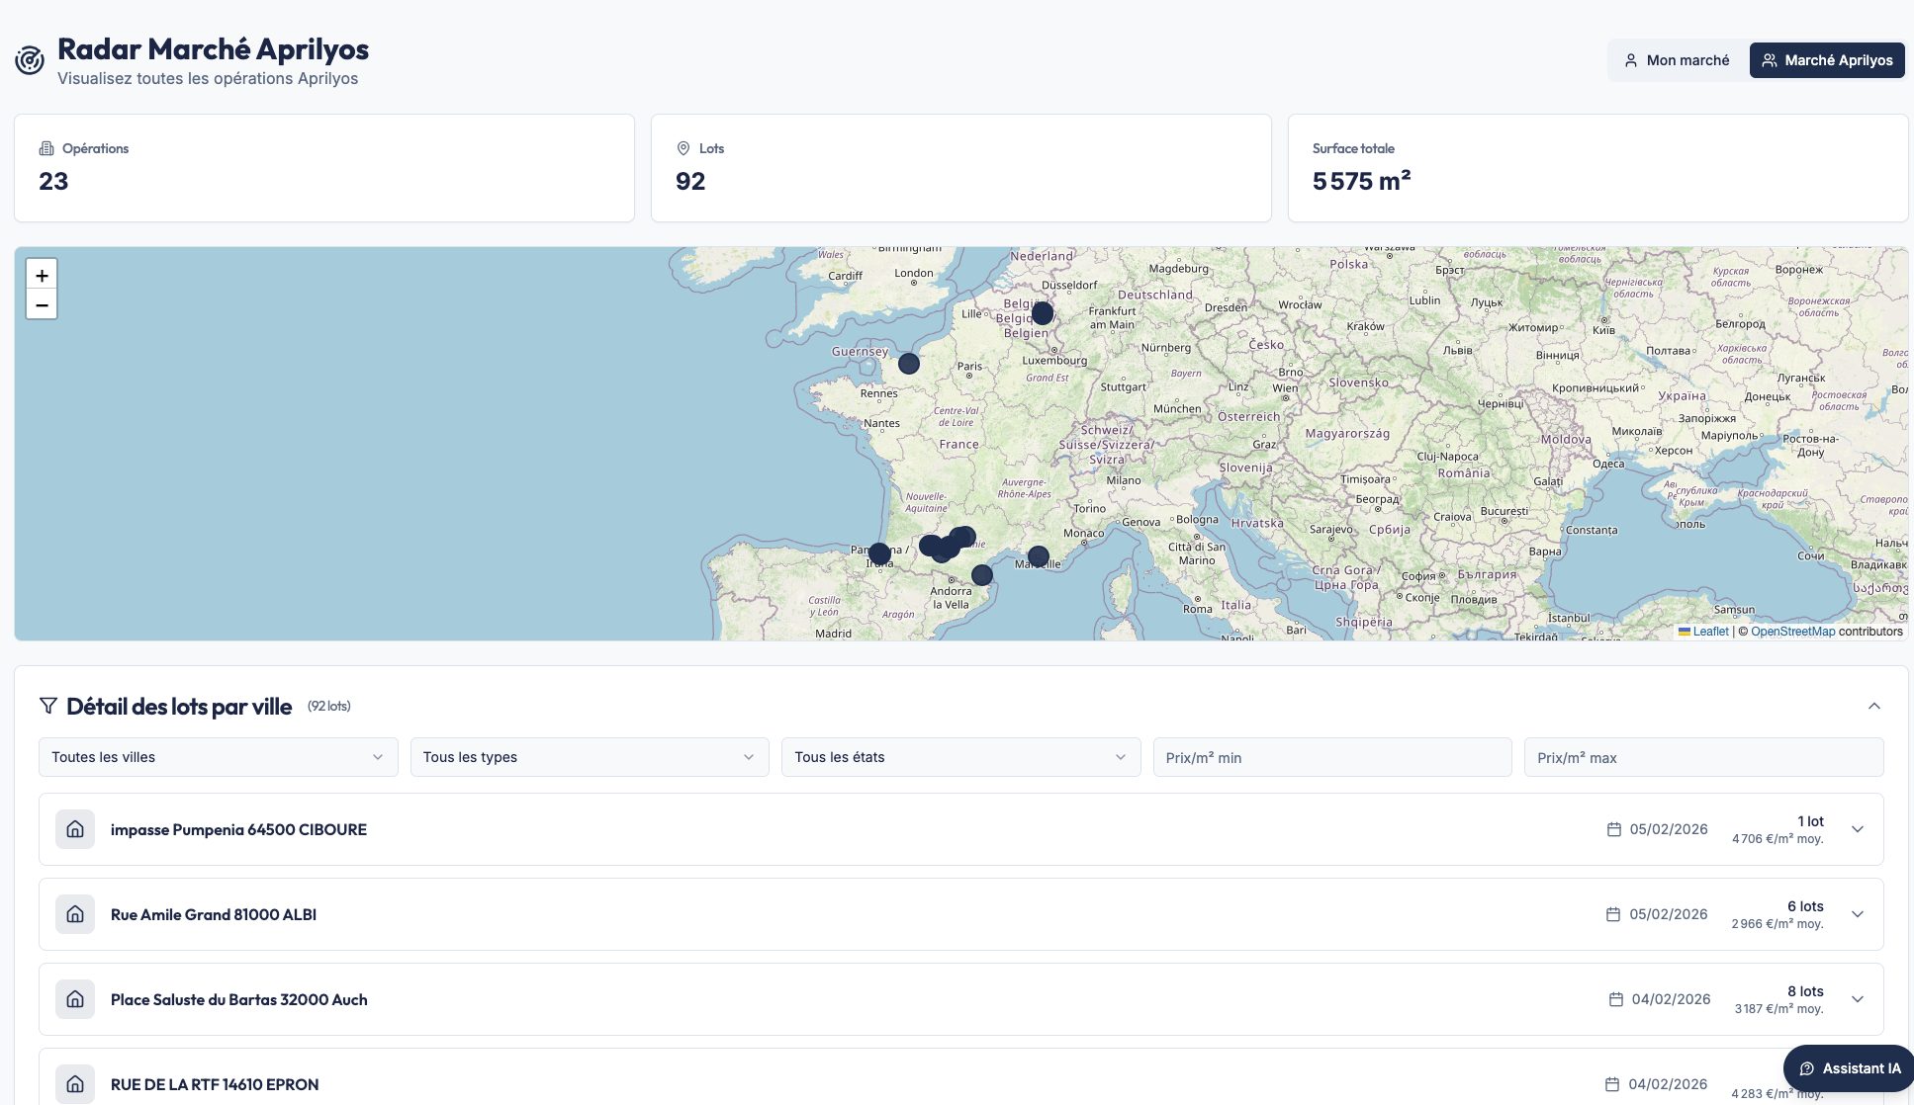
Task: Collapse the Détail des lots par ville section
Action: click(1873, 706)
